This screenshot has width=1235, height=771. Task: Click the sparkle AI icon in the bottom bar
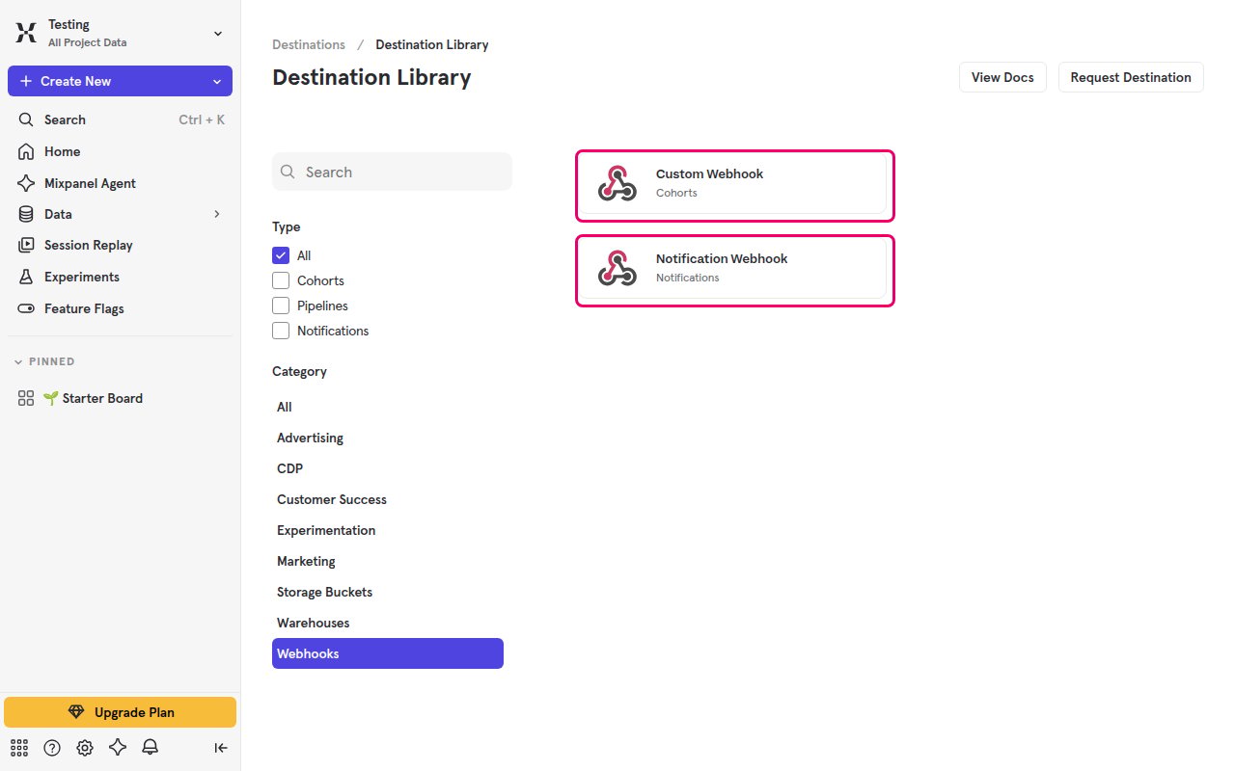tap(118, 747)
